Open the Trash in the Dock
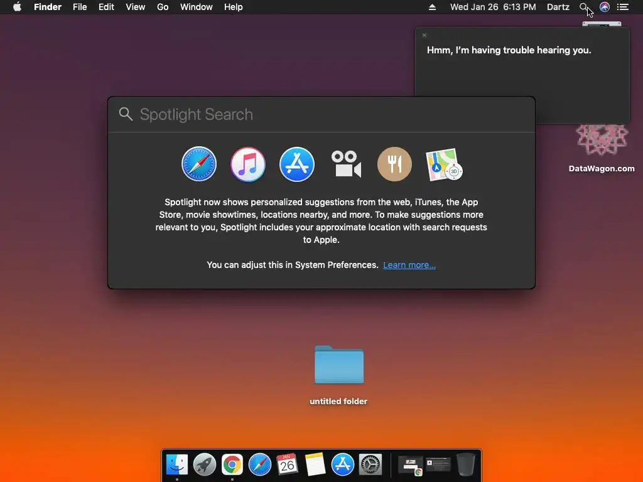Image resolution: width=643 pixels, height=482 pixels. coord(466,464)
